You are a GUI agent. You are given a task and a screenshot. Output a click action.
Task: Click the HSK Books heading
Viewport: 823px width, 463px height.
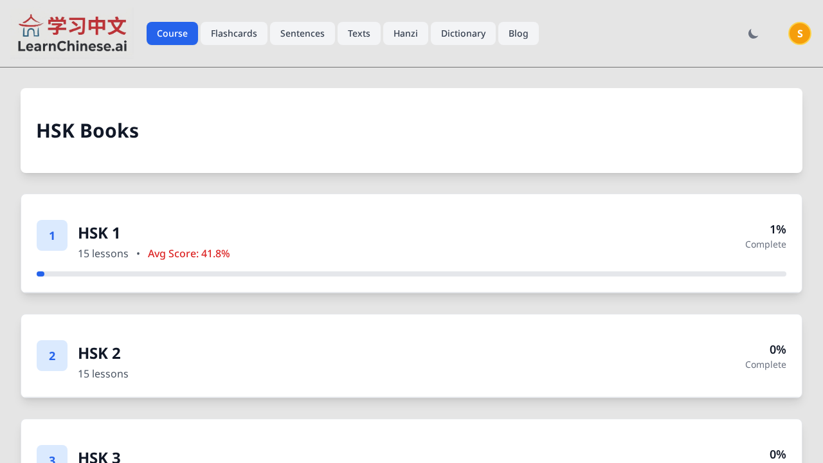tap(88, 131)
